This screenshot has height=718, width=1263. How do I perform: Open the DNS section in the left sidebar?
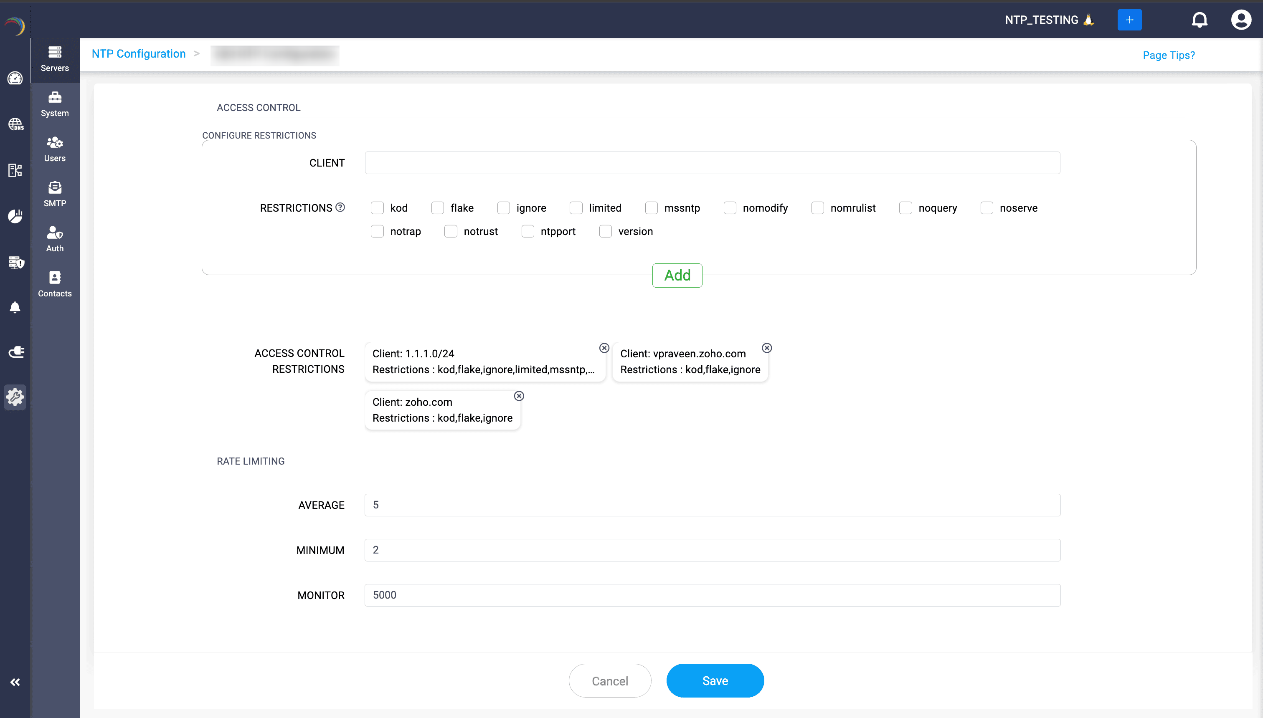[x=15, y=124]
